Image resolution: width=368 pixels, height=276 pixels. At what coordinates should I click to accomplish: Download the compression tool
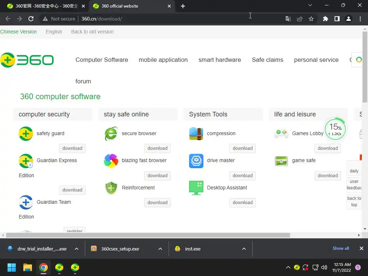[x=243, y=148]
